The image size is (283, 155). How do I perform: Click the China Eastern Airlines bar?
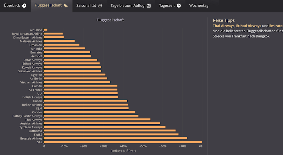pyautogui.click(x=54, y=37)
